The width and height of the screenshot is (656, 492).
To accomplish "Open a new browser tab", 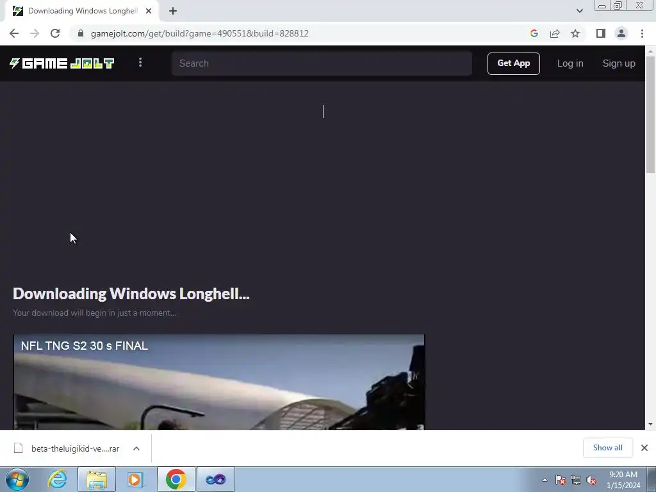I will tap(173, 11).
